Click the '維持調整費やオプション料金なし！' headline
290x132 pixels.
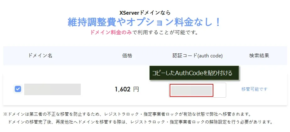coord(145,22)
